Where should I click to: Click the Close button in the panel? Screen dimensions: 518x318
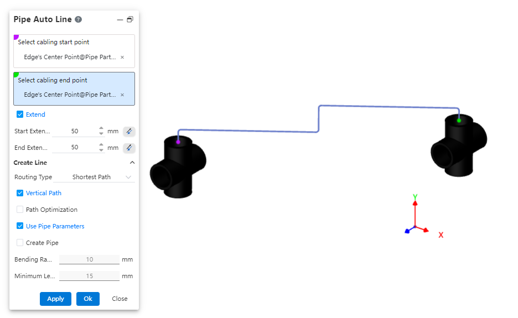coord(120,299)
